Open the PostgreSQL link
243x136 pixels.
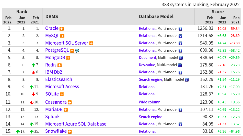coord(57,50)
